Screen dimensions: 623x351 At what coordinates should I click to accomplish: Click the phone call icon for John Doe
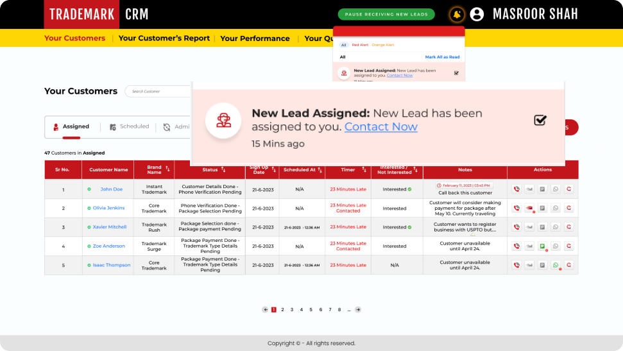click(x=516, y=189)
